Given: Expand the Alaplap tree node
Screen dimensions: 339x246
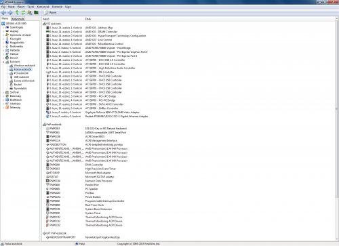Looking at the screenshot, I should (3, 31).
